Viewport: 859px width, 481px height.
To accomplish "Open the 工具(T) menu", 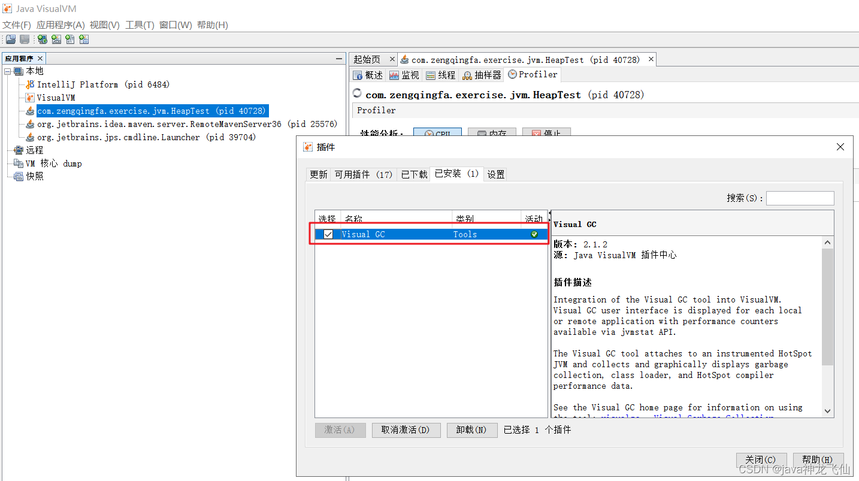I will tap(140, 25).
